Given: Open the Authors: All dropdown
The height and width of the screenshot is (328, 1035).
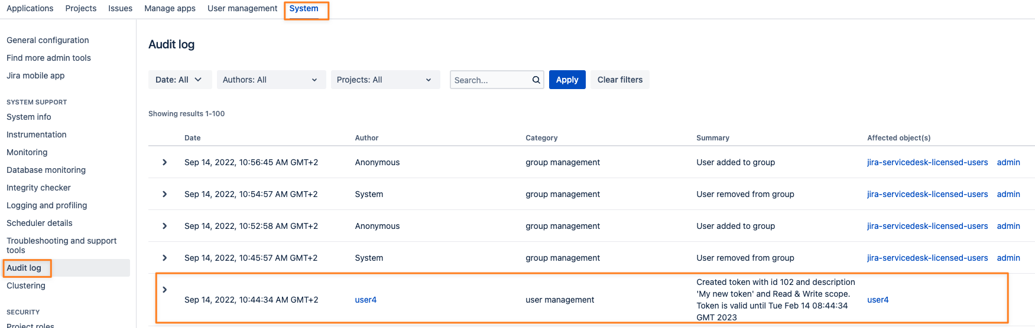Looking at the screenshot, I should tap(271, 80).
